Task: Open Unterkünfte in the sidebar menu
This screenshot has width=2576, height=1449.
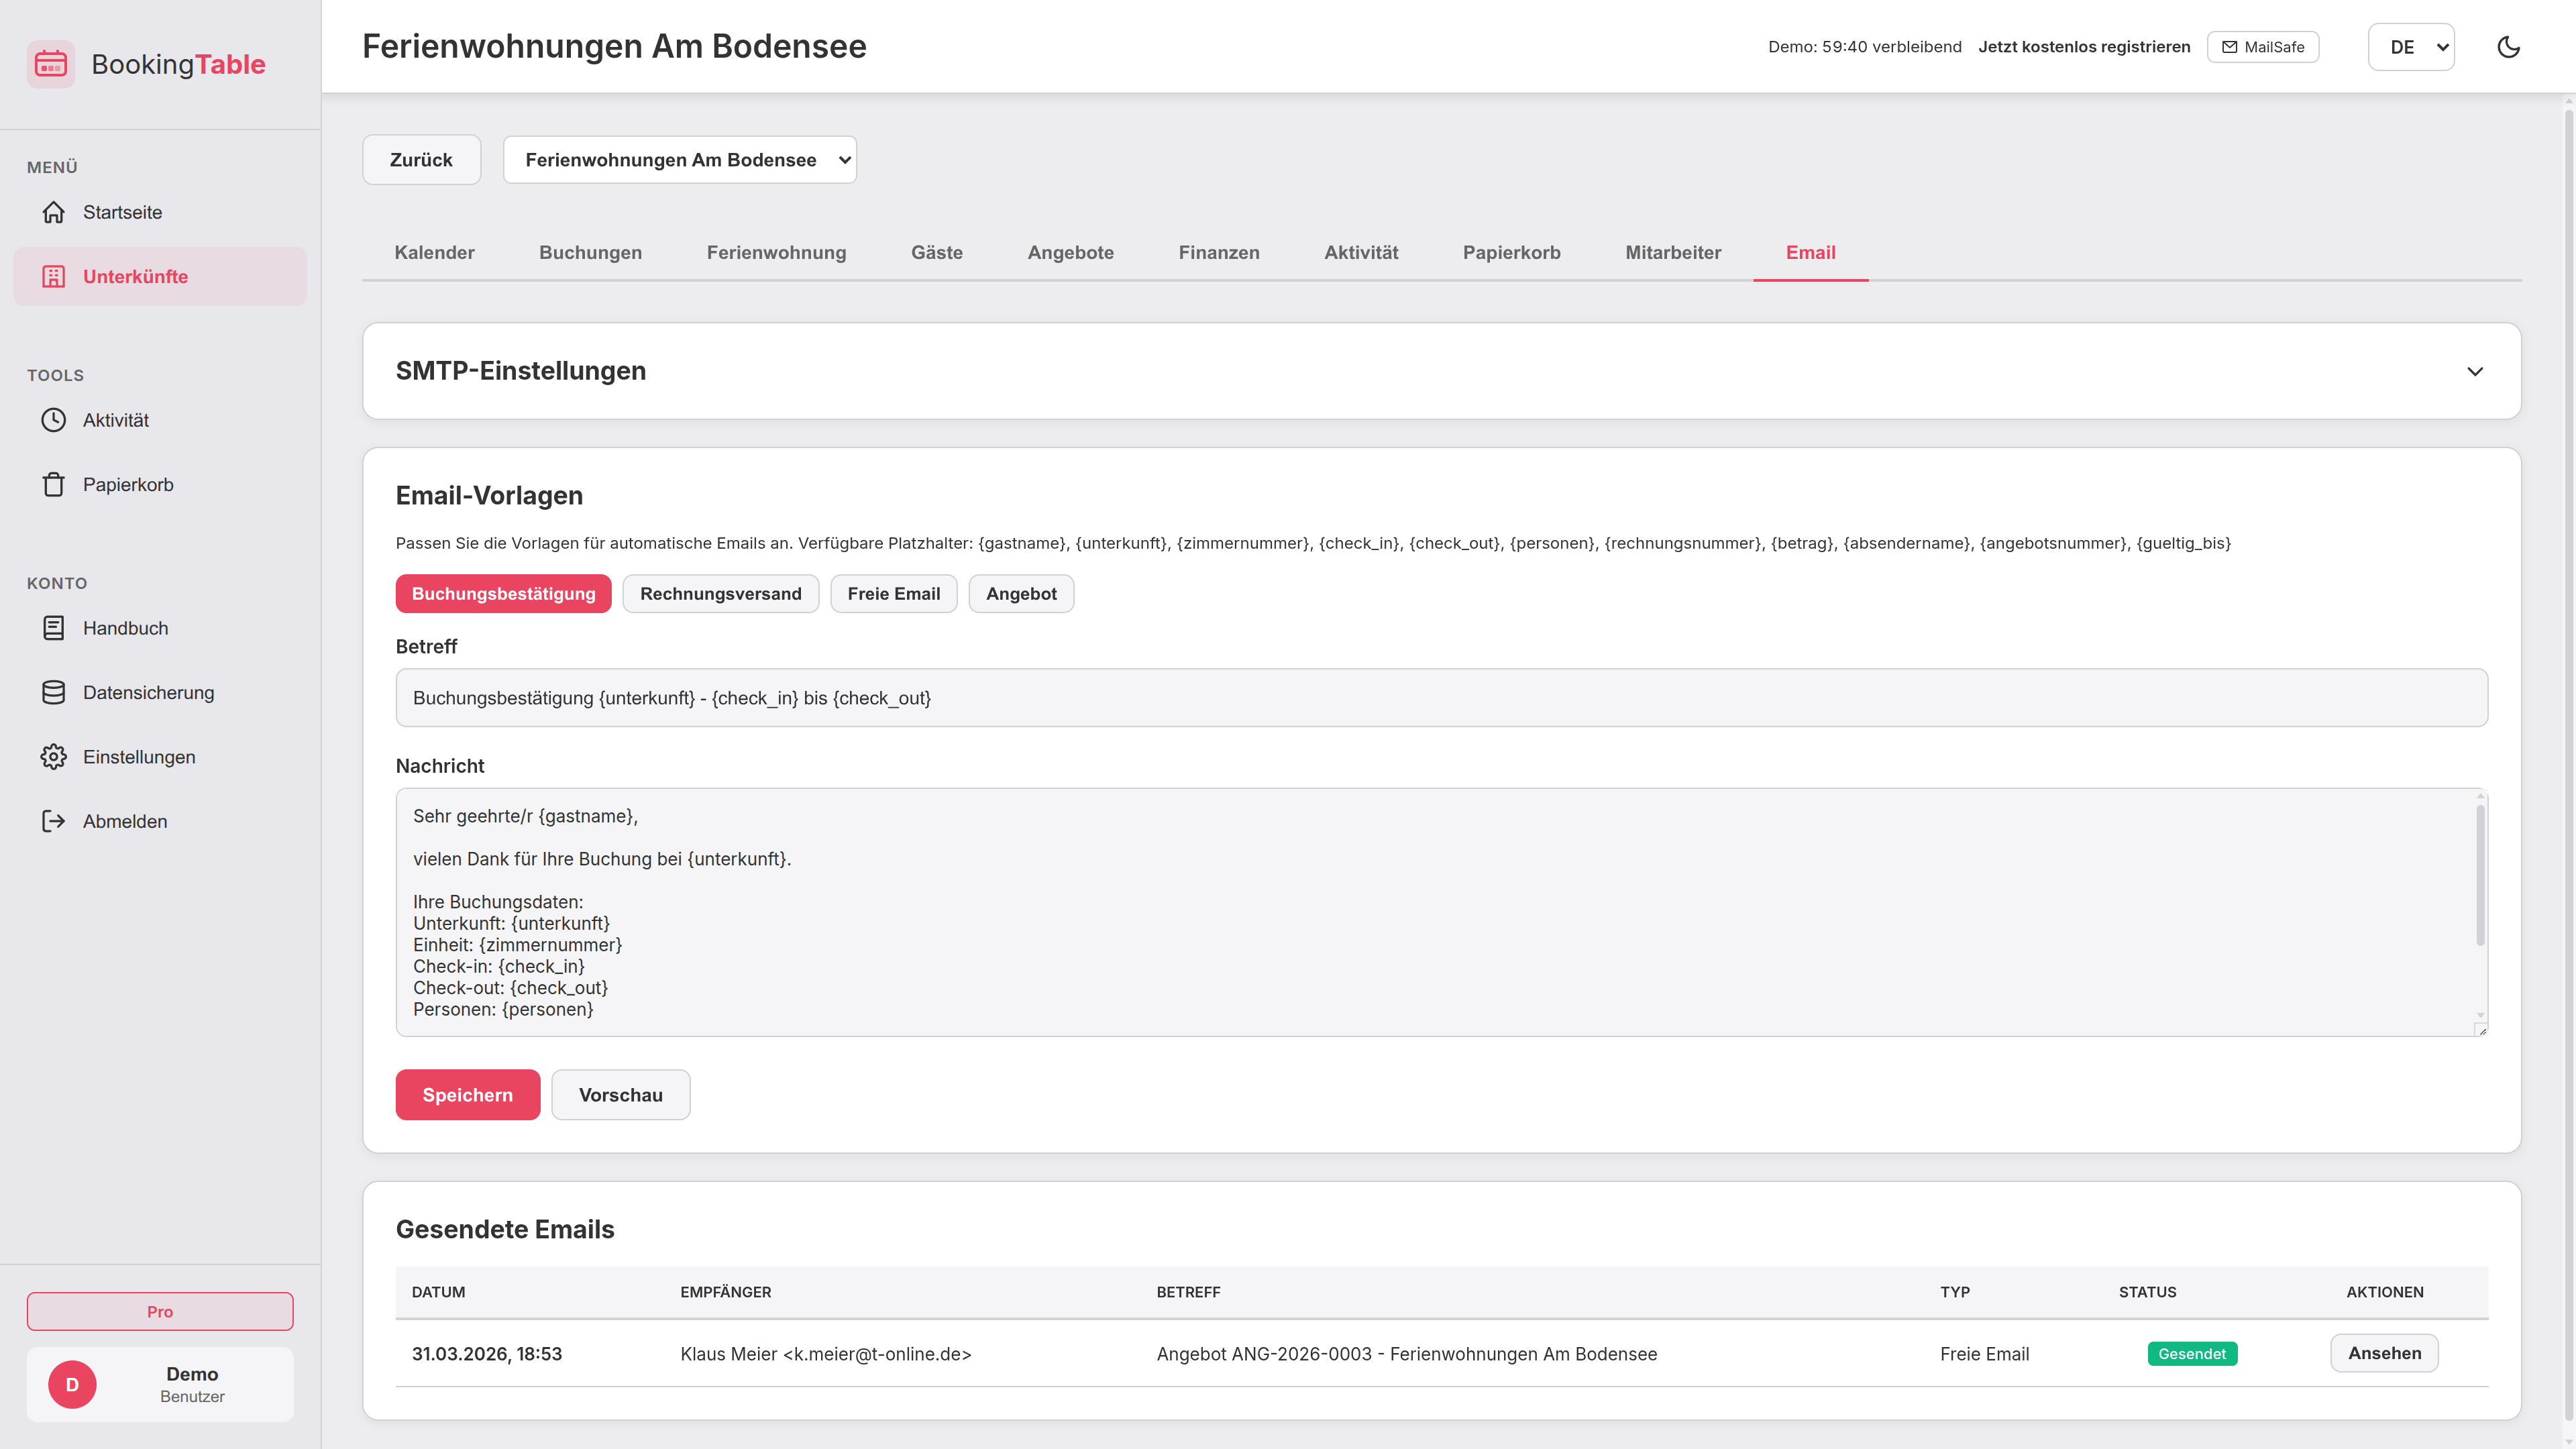Action: [x=160, y=277]
